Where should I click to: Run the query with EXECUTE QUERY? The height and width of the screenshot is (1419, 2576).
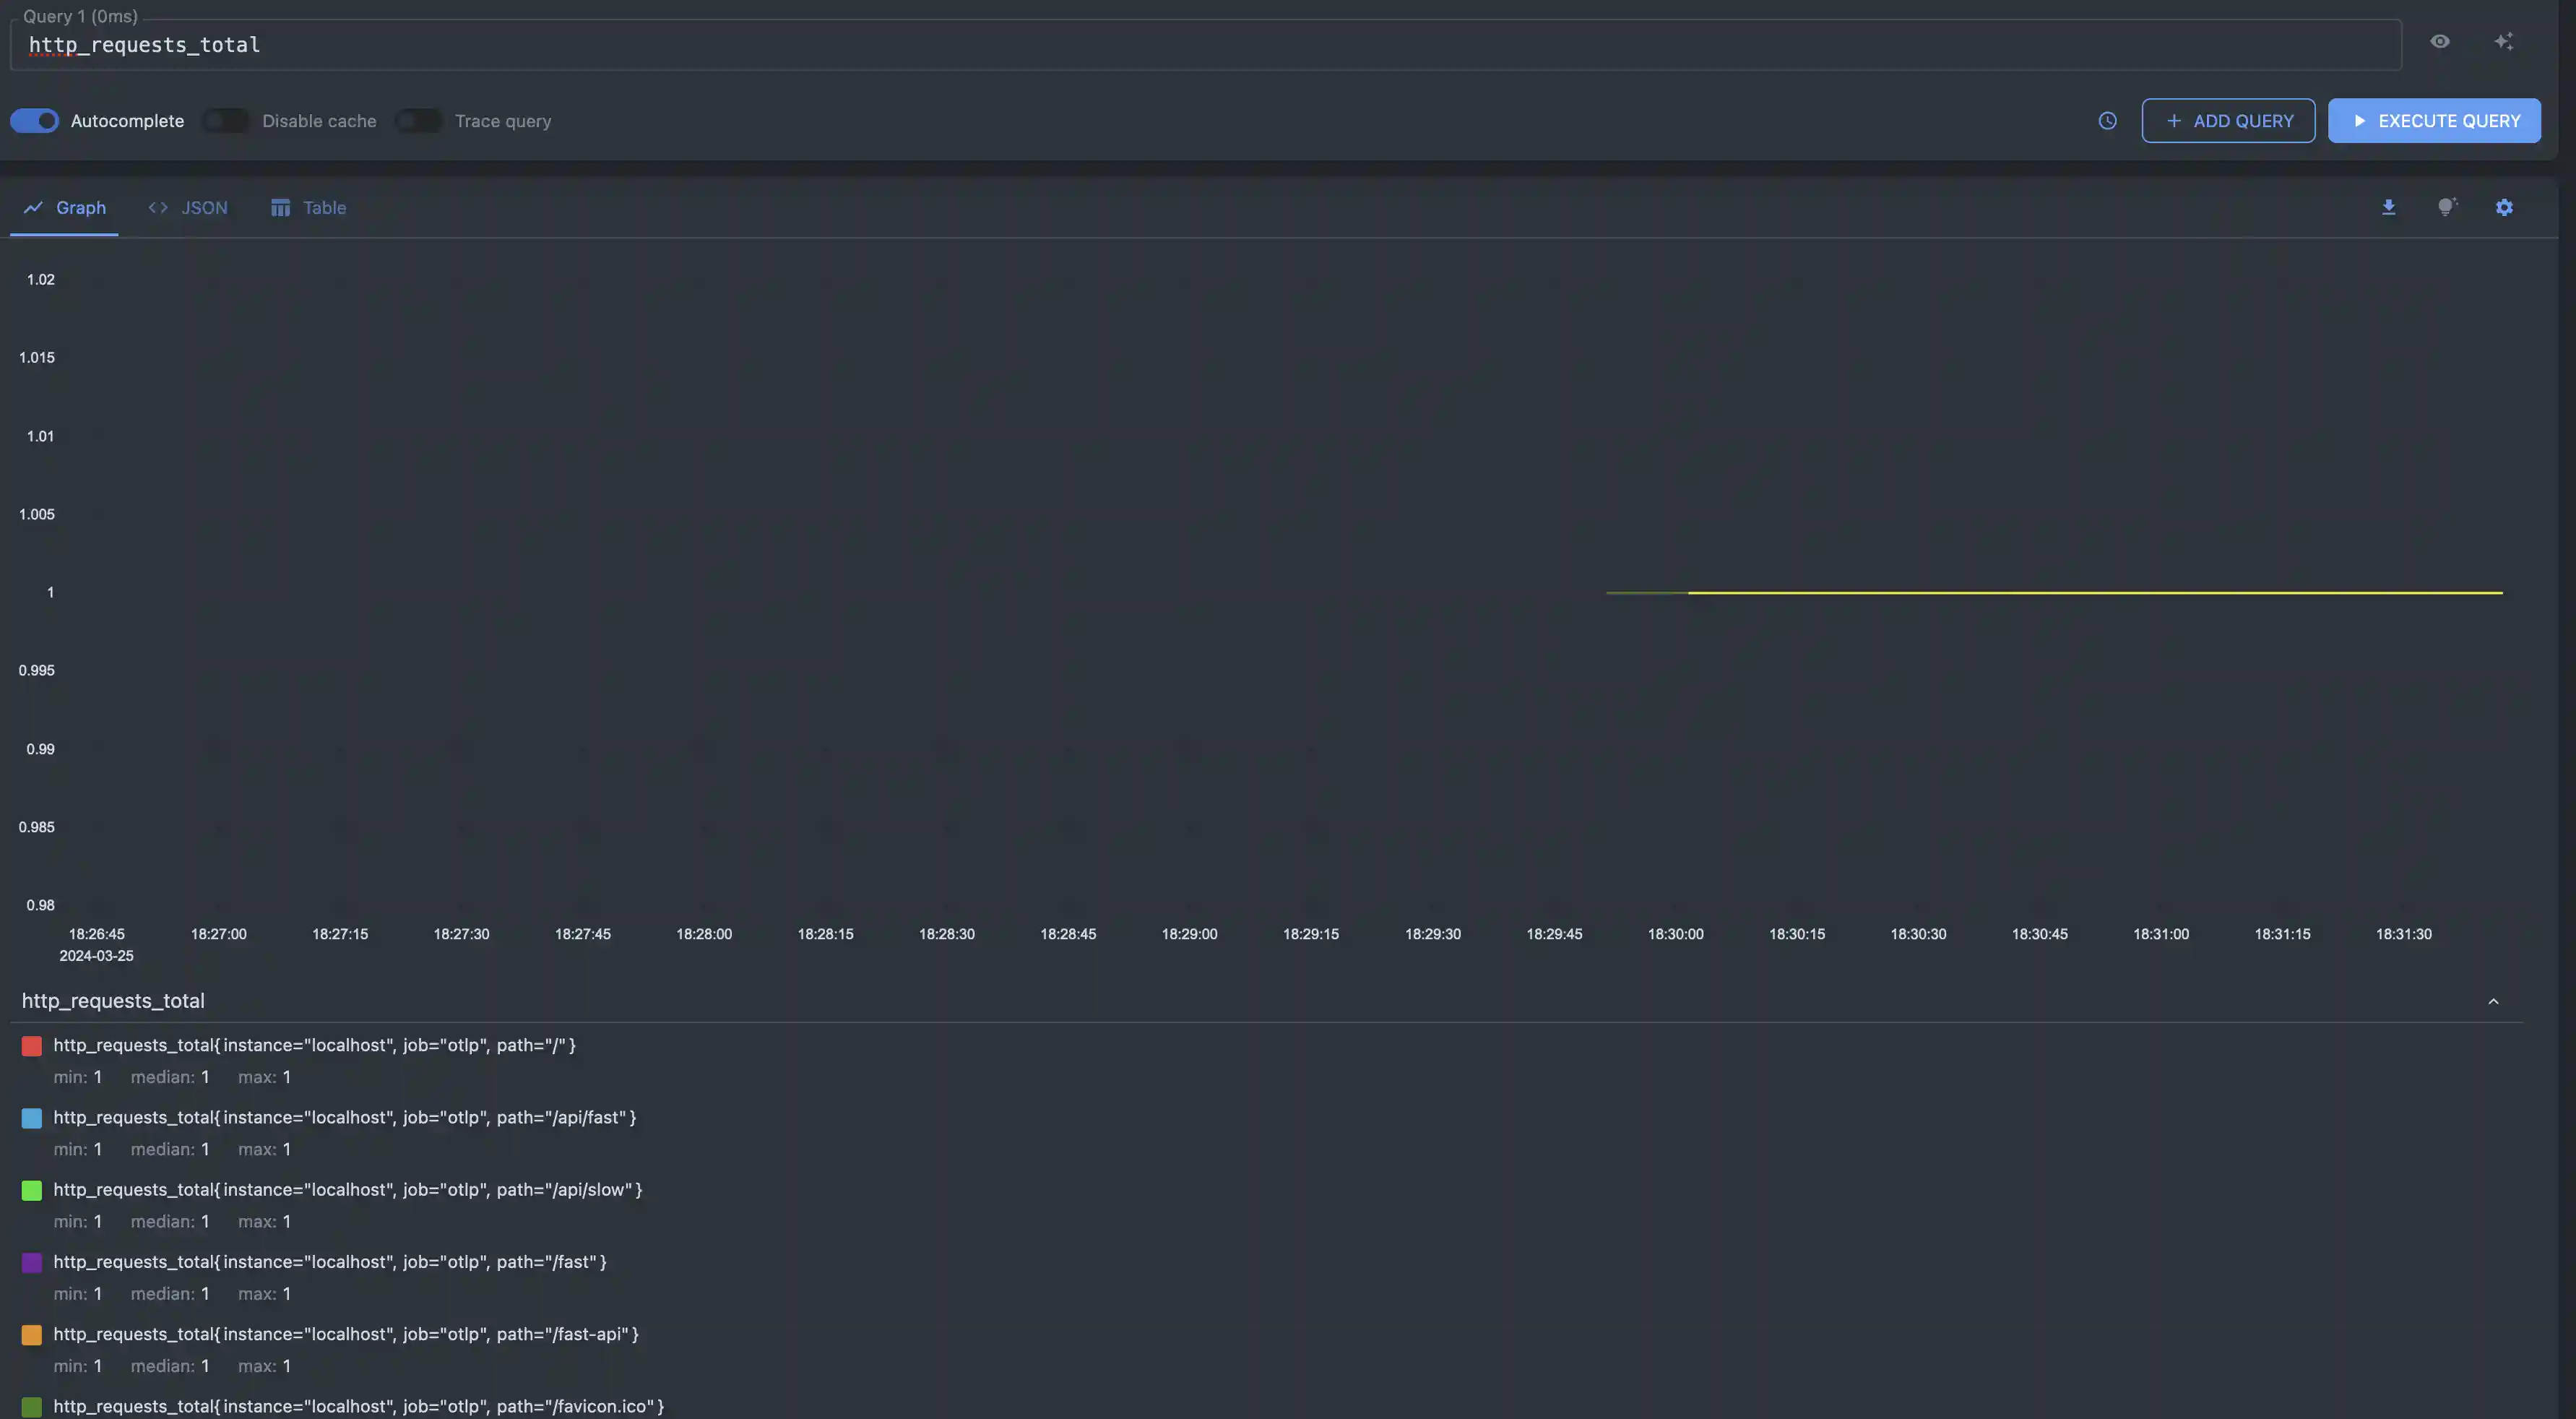pos(2434,121)
